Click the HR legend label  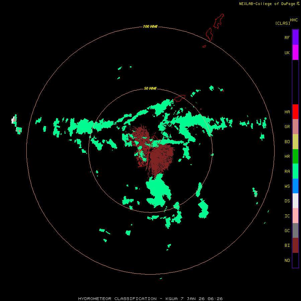287,157
